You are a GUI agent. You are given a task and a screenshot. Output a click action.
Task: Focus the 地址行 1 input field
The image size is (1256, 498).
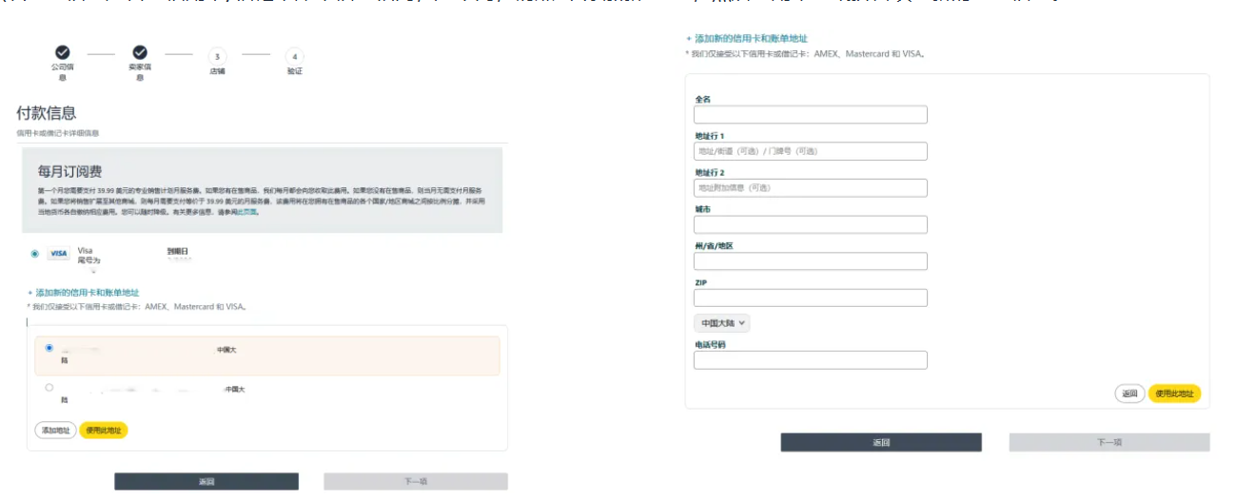point(810,151)
